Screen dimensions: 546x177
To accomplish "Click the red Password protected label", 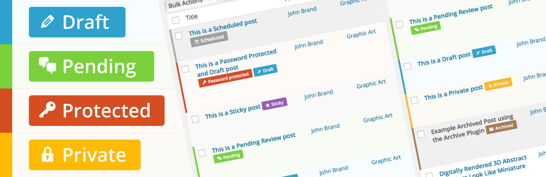I will [x=225, y=78].
